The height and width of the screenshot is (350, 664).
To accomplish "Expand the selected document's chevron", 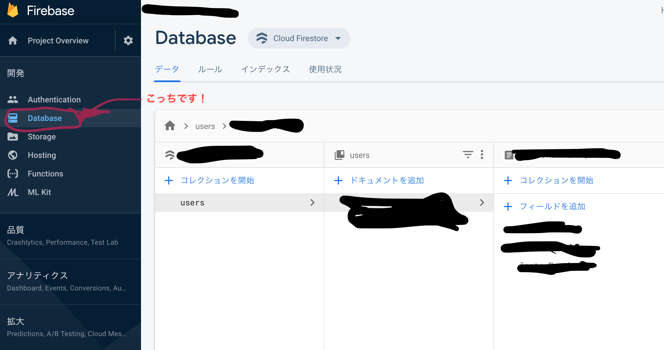I will point(482,202).
